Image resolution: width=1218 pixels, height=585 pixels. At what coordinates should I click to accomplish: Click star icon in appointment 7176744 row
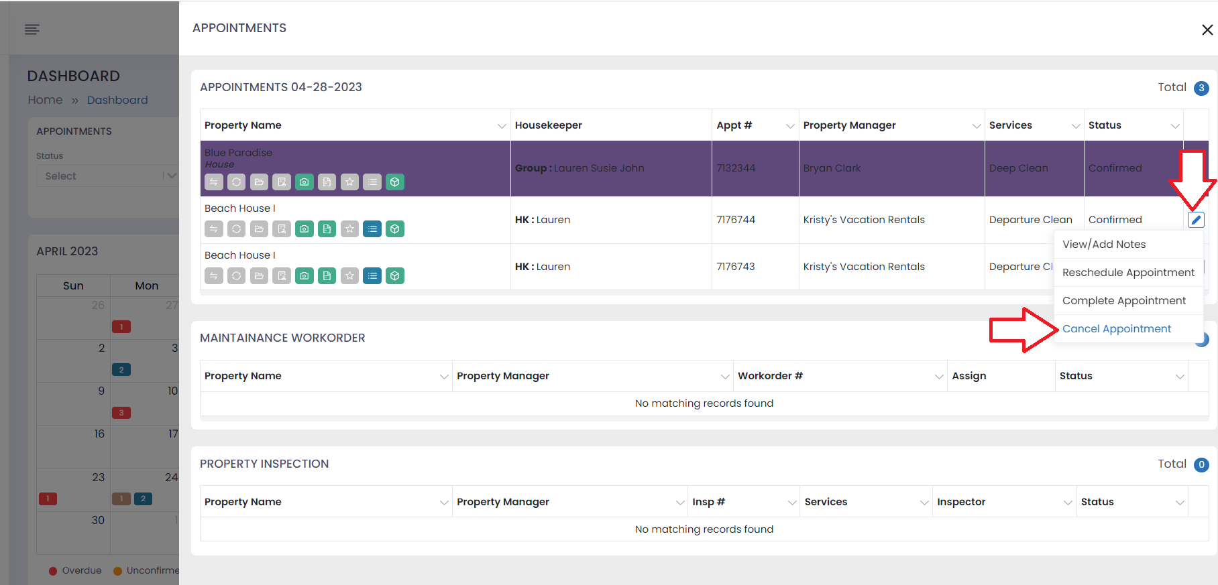click(x=349, y=229)
